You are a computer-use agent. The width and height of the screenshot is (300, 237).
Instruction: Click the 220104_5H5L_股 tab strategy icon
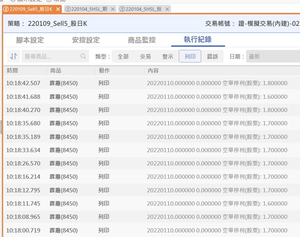pos(122,9)
